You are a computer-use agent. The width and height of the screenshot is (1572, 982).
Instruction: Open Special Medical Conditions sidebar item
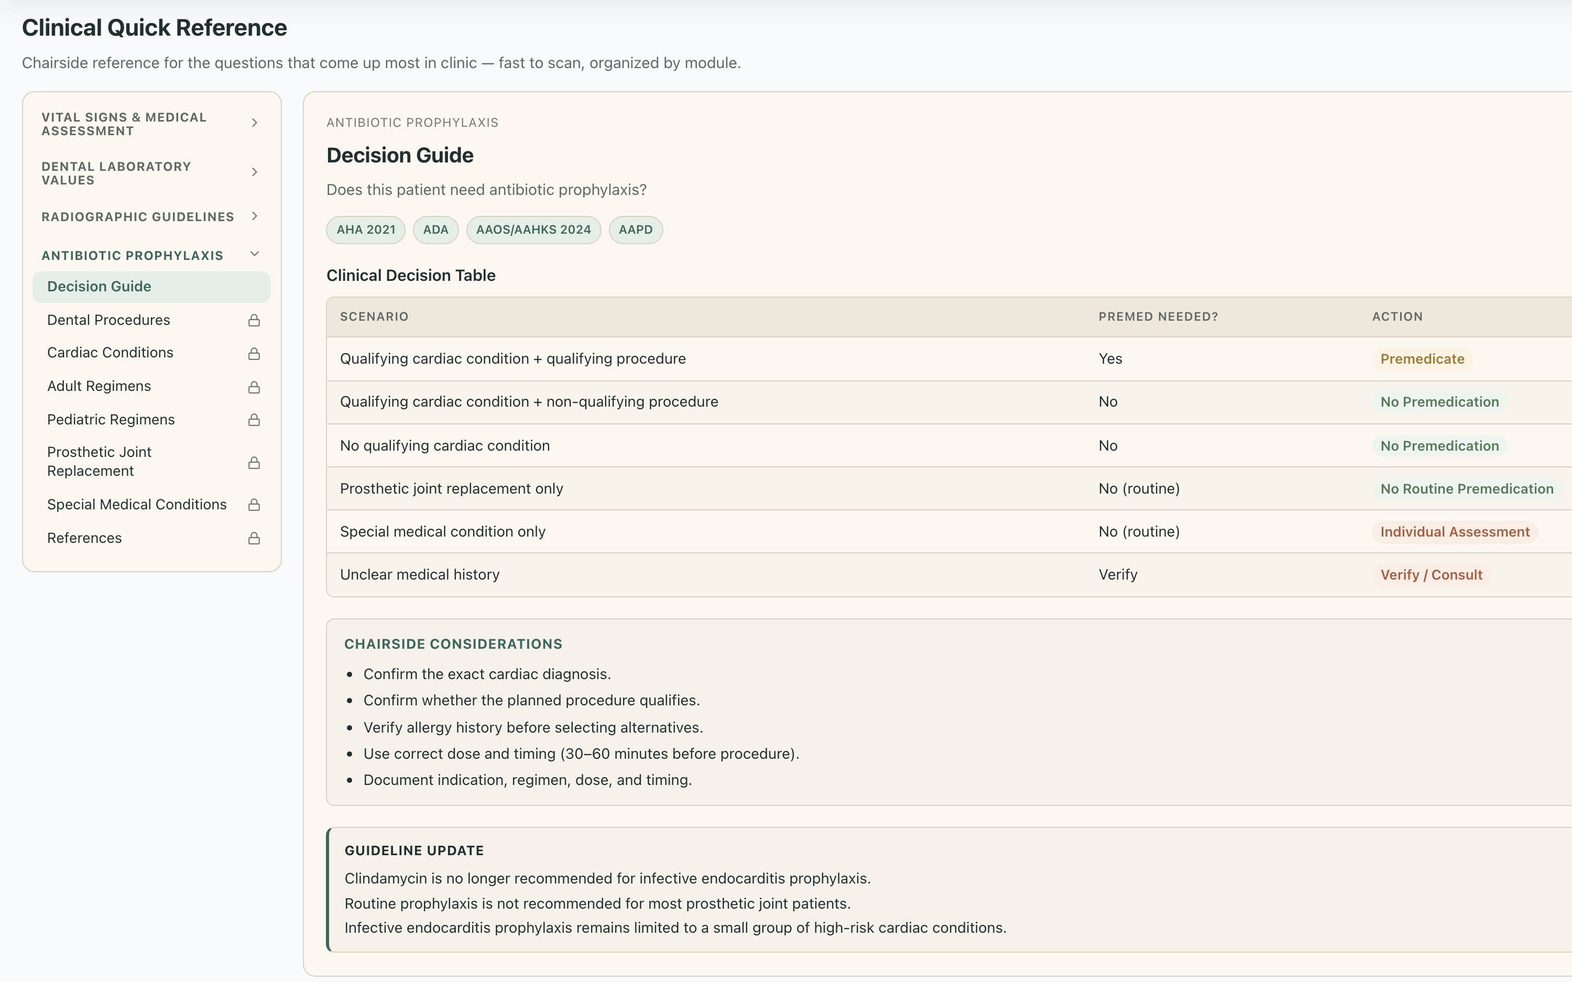tap(151, 505)
